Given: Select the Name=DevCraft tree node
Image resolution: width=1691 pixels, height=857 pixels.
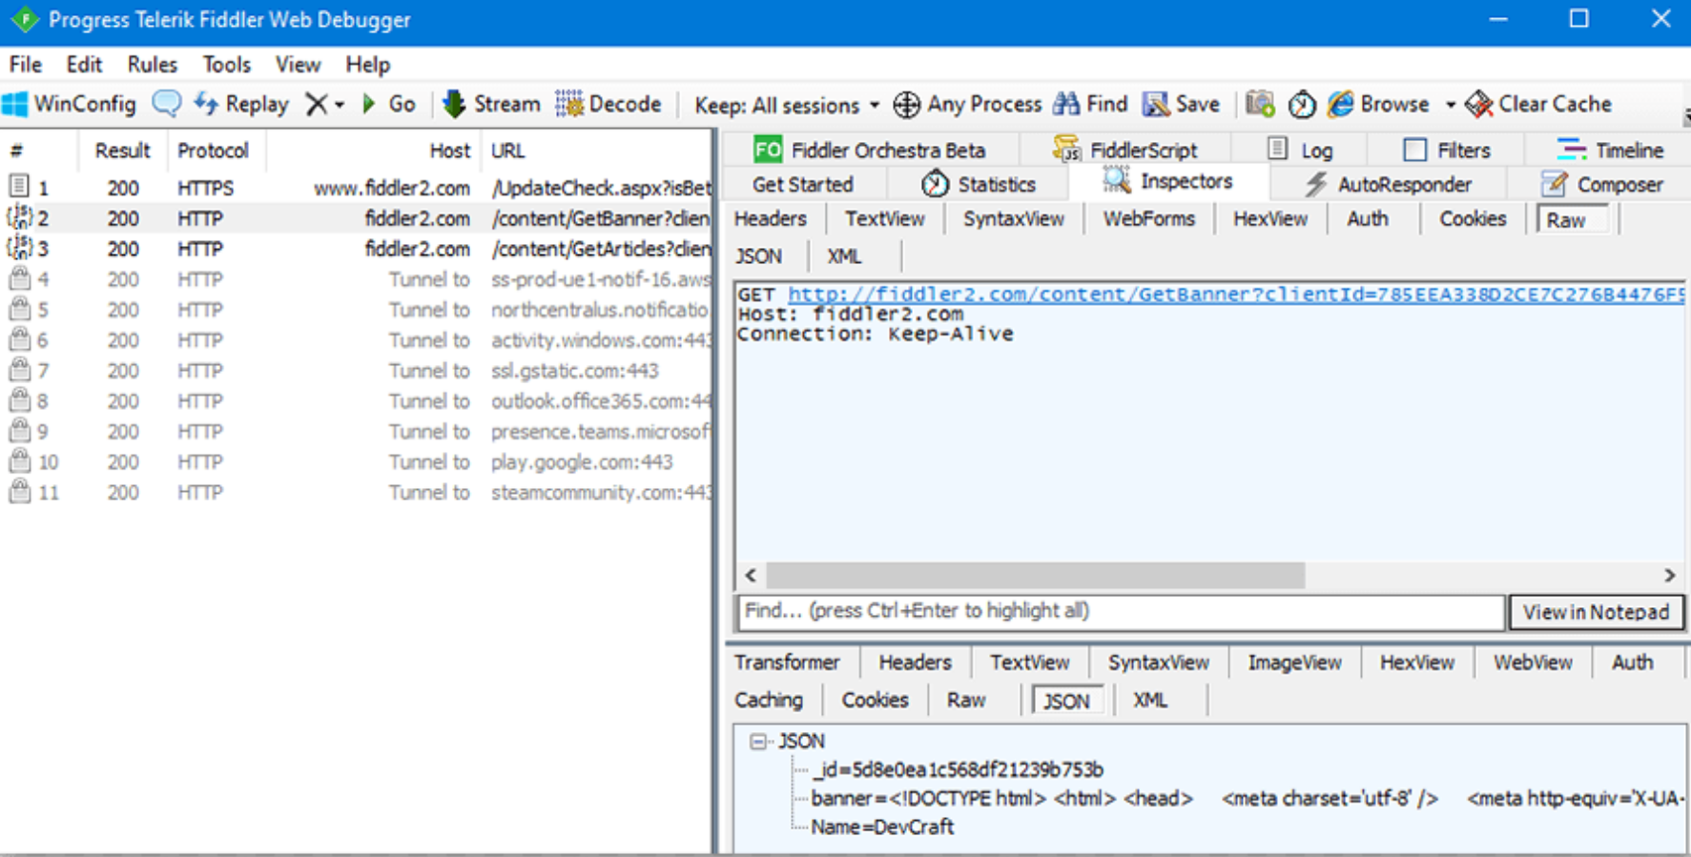Looking at the screenshot, I should click(882, 826).
